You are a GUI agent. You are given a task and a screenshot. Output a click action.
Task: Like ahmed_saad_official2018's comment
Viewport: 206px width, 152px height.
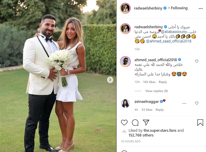pos(197,61)
